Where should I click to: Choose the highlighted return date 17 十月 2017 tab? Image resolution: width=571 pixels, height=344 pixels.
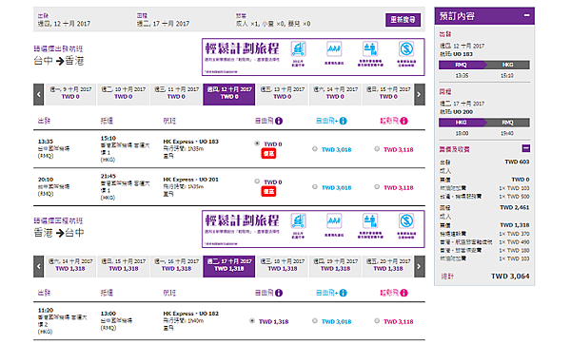[229, 266]
